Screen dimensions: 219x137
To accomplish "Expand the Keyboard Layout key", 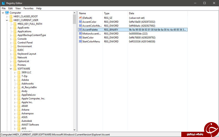I will 11,54.
